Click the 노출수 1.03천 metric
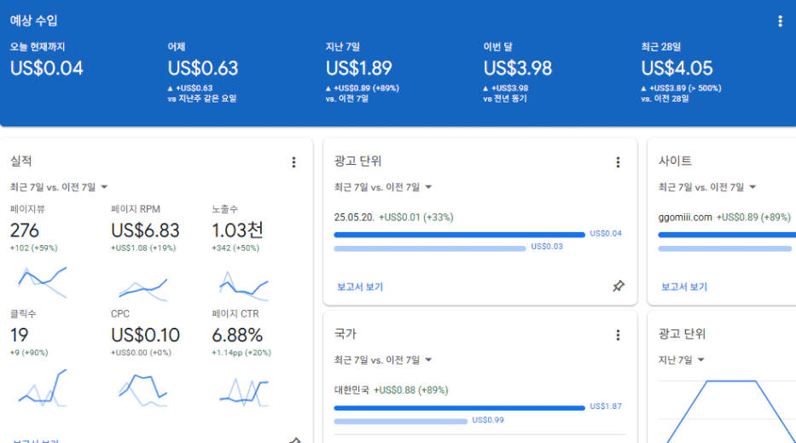The width and height of the screenshot is (796, 443). (x=237, y=230)
